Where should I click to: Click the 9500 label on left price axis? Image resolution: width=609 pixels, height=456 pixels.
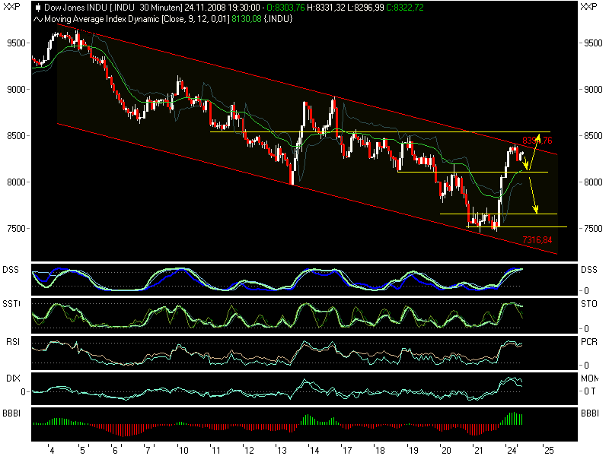pos(16,43)
